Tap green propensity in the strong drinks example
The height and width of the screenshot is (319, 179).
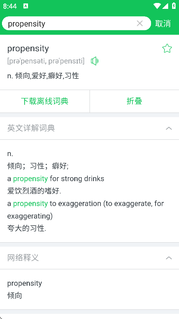30,179
